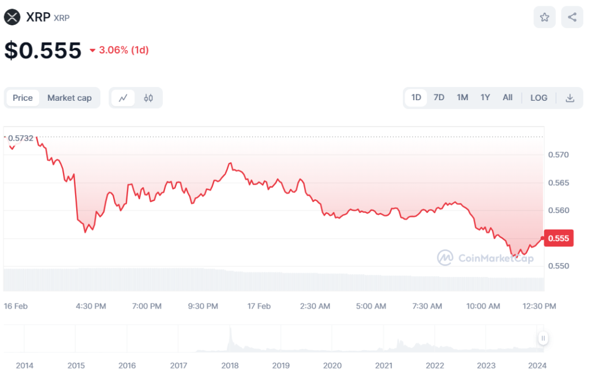Click the 3.06% (1d) price change indicator

pos(119,50)
